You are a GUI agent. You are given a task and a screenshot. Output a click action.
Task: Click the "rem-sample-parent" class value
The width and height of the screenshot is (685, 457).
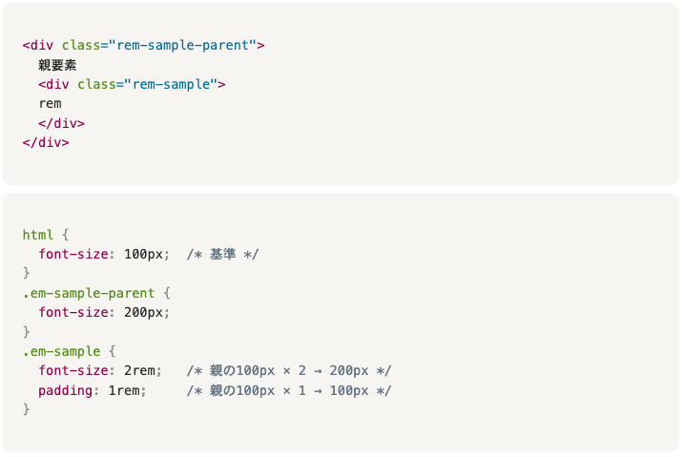[x=186, y=45]
